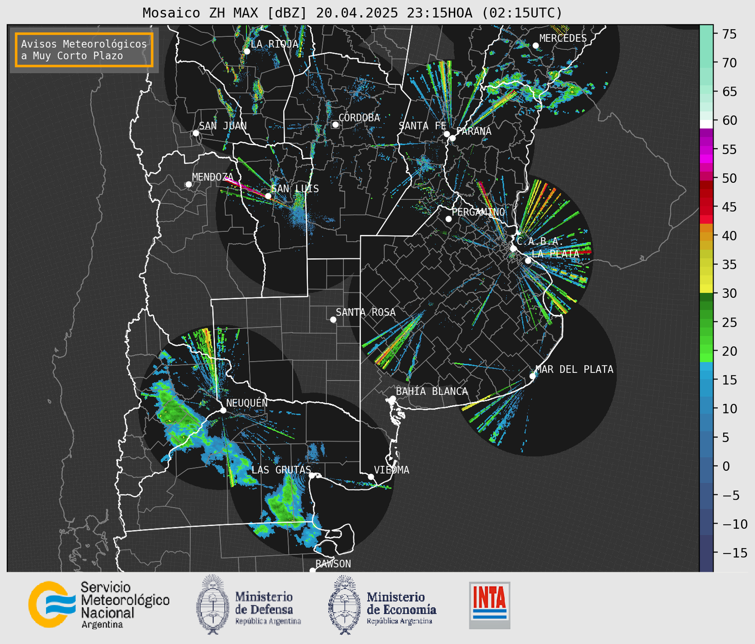The height and width of the screenshot is (644, 755).
Task: Click the Viedma city marker dot
Action: 371,477
